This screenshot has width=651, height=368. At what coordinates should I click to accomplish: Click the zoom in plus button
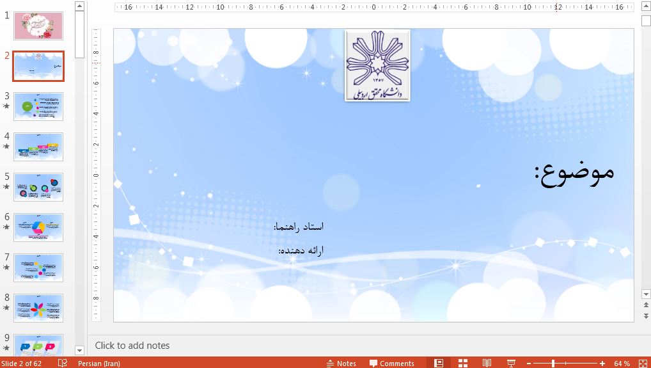(602, 364)
